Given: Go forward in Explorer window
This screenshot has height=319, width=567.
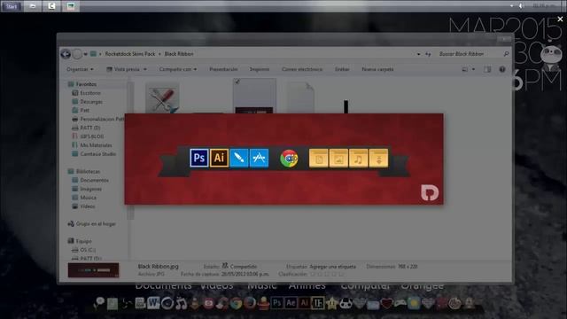Looking at the screenshot, I should click(77, 54).
